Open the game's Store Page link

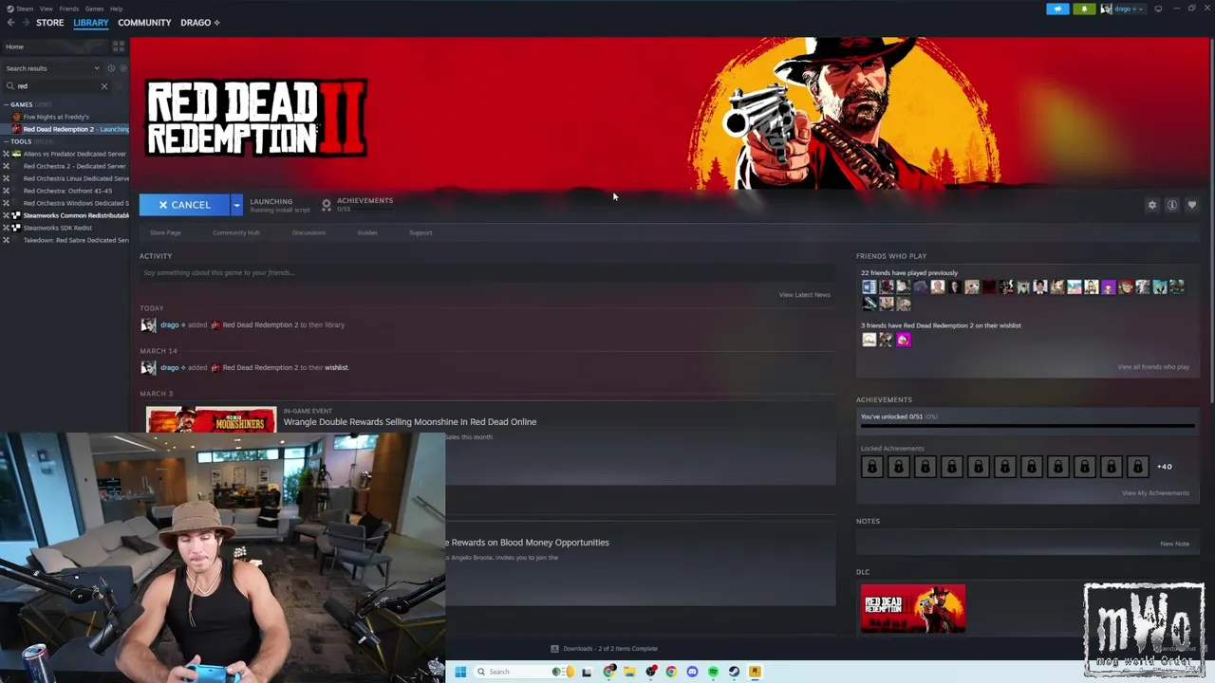(165, 232)
